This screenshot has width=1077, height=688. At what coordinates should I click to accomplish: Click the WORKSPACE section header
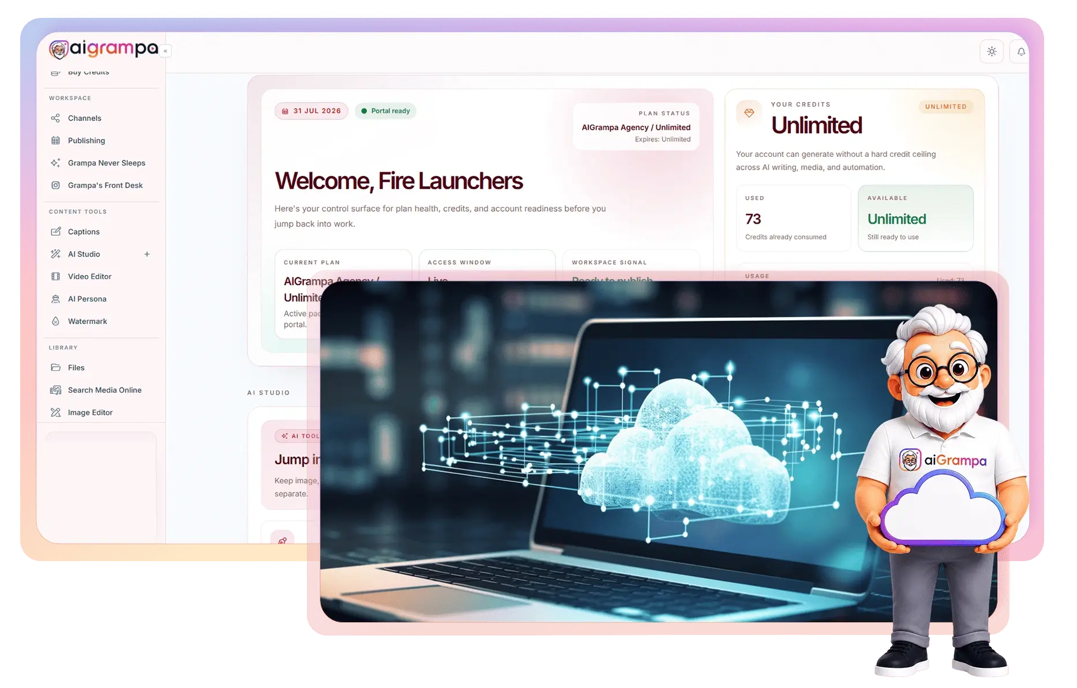pyautogui.click(x=70, y=99)
